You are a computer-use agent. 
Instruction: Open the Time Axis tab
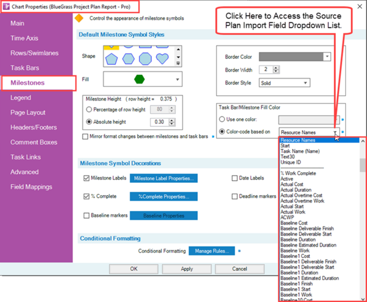tap(24, 38)
